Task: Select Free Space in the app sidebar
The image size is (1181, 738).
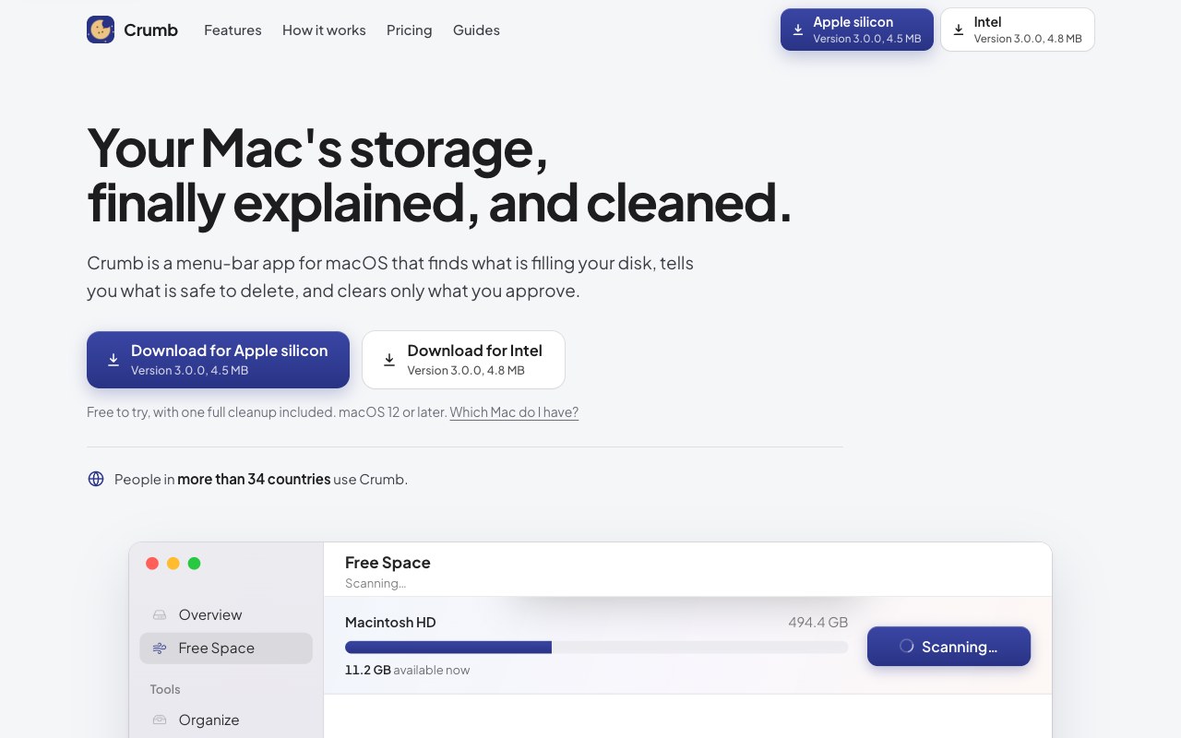Action: point(226,649)
